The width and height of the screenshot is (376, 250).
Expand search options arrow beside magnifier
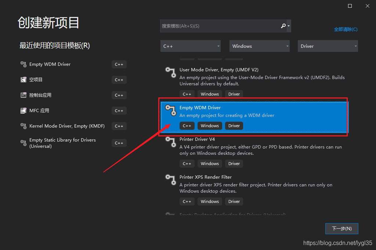coord(289,26)
